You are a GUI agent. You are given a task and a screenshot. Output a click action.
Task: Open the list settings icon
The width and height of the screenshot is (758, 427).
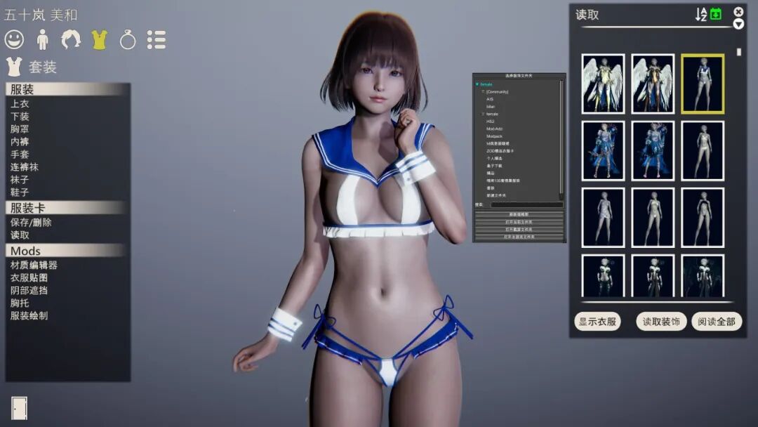(x=156, y=39)
